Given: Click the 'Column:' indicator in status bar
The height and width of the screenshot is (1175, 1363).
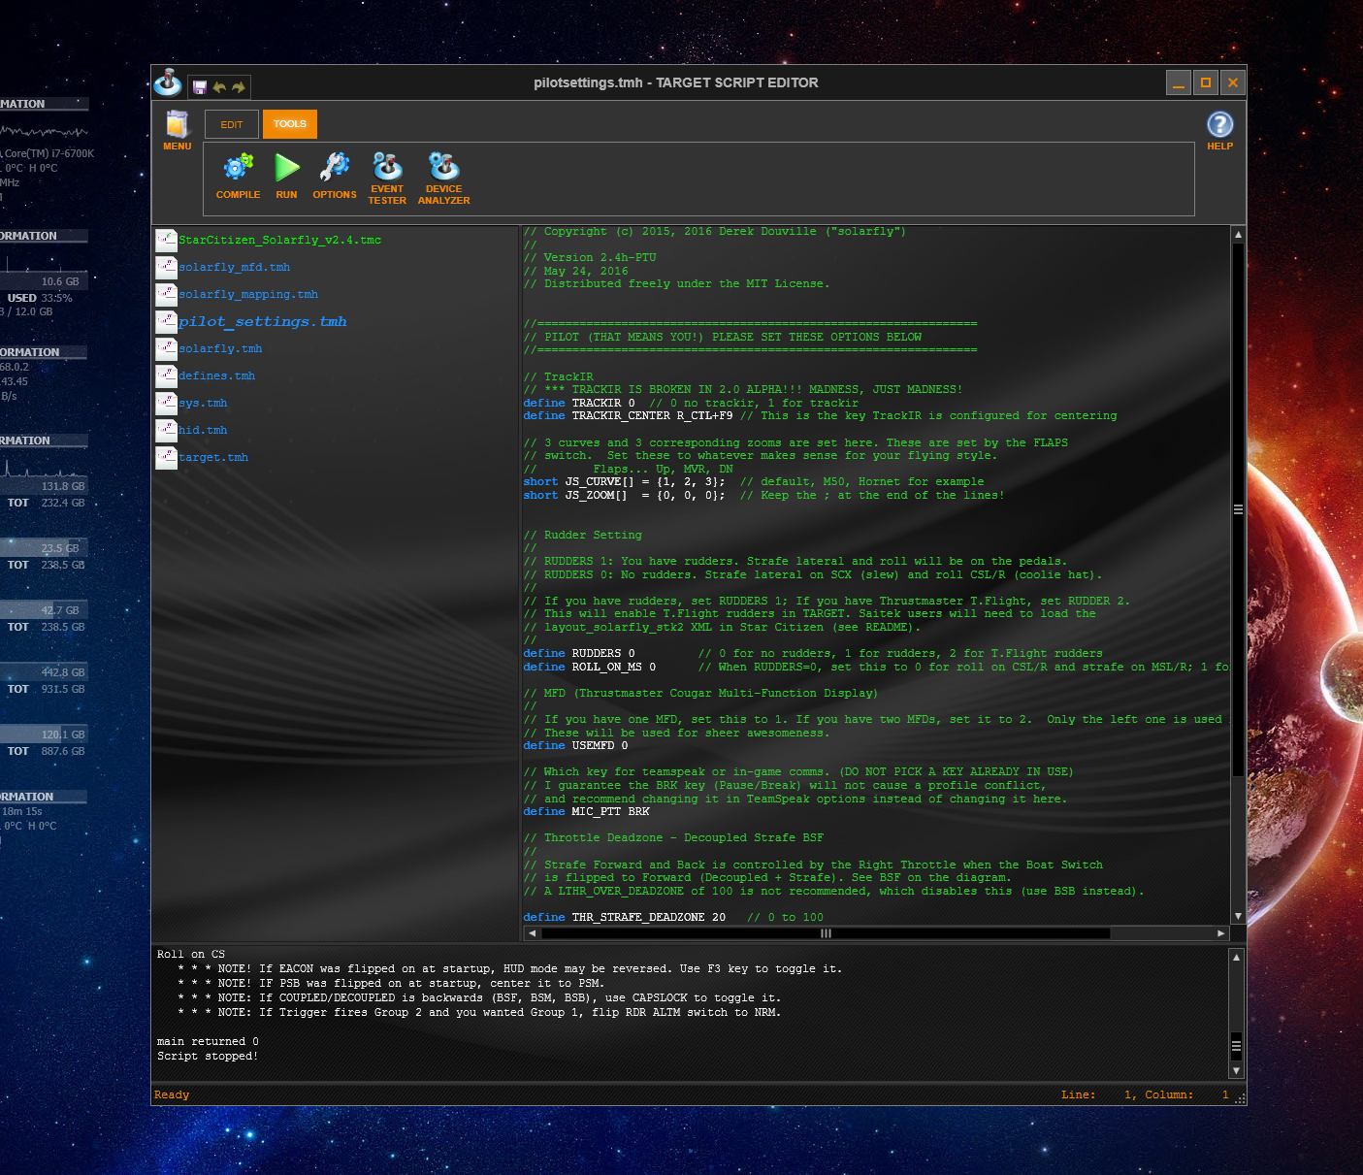Looking at the screenshot, I should [1169, 1094].
